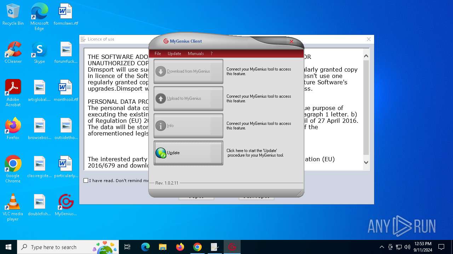Open Microsoft Edge desktop shortcut
Image resolution: width=453 pixels, height=254 pixels.
click(39, 17)
